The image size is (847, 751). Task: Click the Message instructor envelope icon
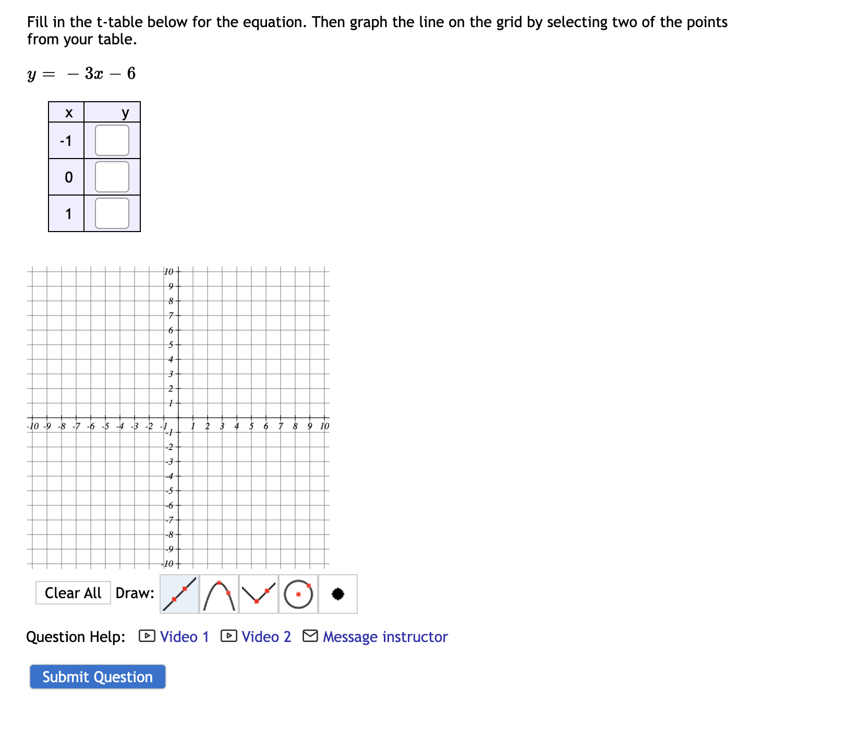[x=311, y=637]
